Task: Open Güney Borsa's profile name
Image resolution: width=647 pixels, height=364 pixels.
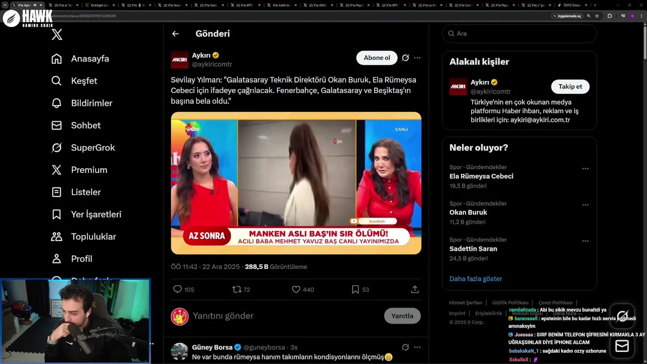Action: click(x=212, y=347)
